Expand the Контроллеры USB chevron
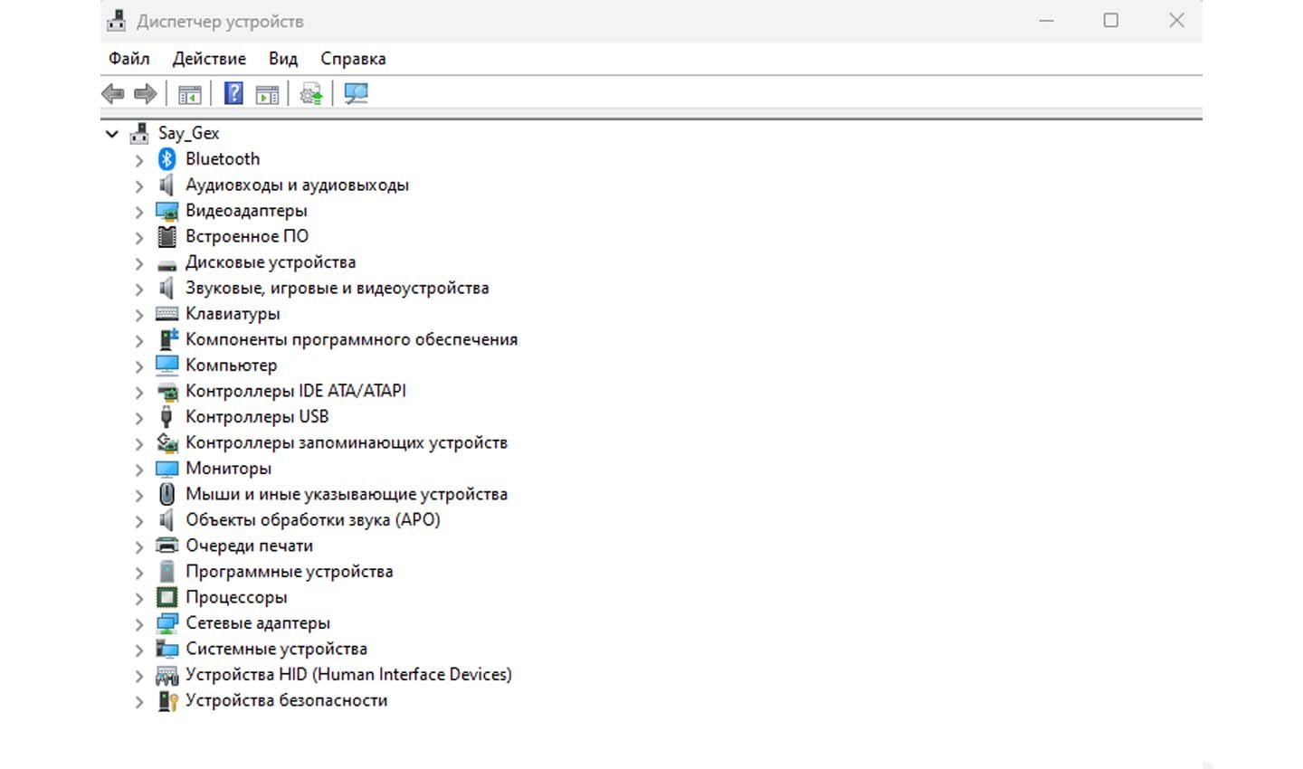The height and width of the screenshot is (769, 1303). pos(138,418)
